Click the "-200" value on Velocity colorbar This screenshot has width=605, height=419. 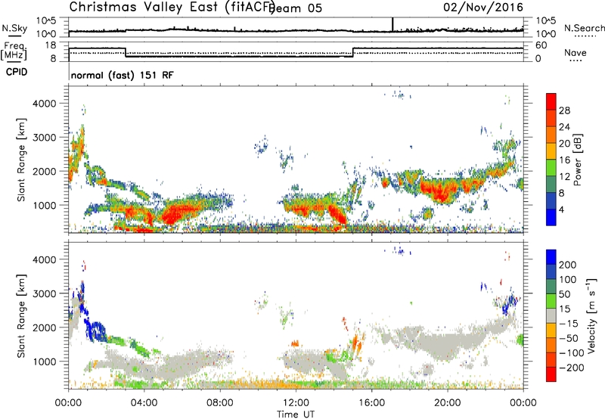[571, 368]
